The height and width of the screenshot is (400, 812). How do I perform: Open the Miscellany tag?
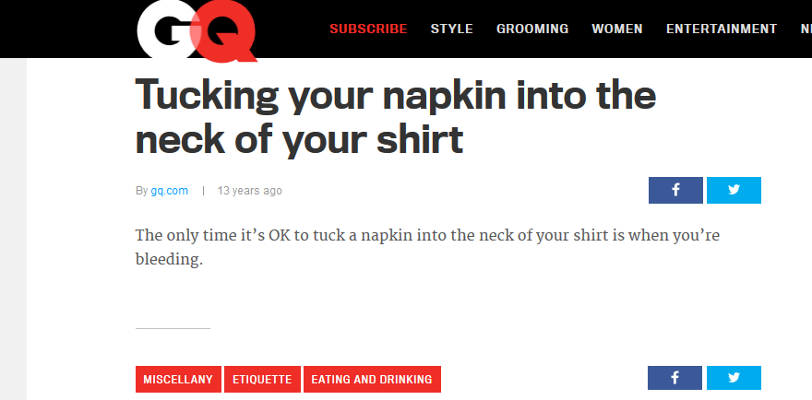tap(178, 379)
